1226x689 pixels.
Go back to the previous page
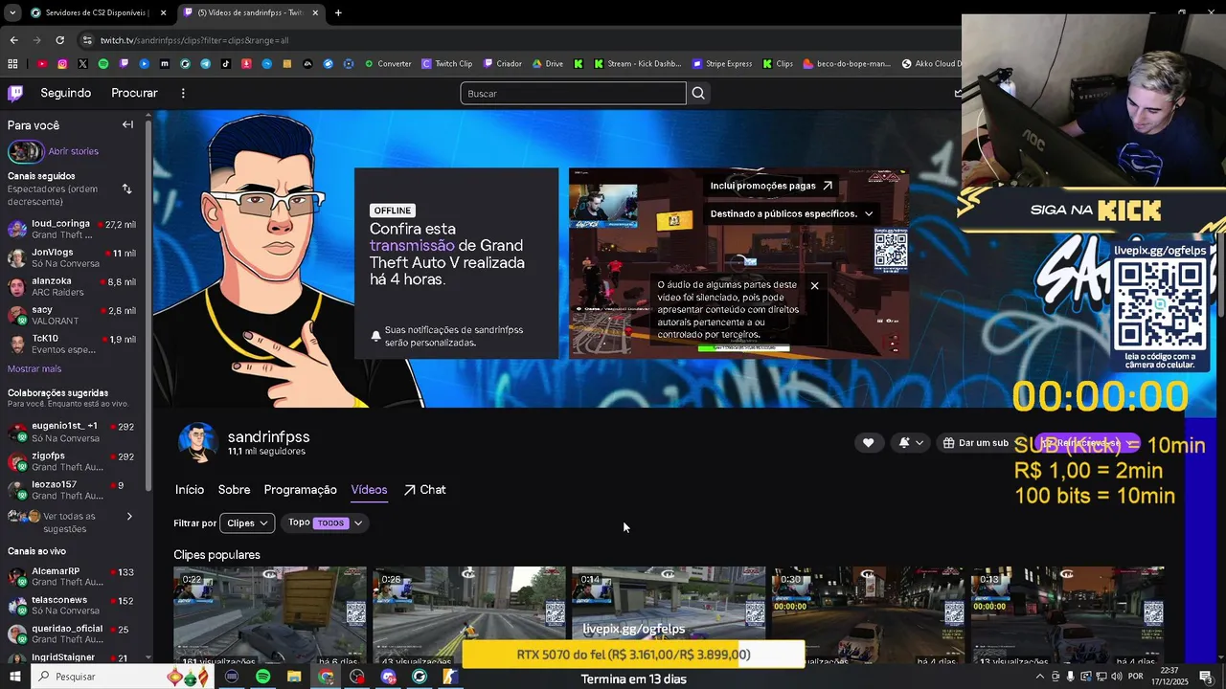pyautogui.click(x=13, y=40)
